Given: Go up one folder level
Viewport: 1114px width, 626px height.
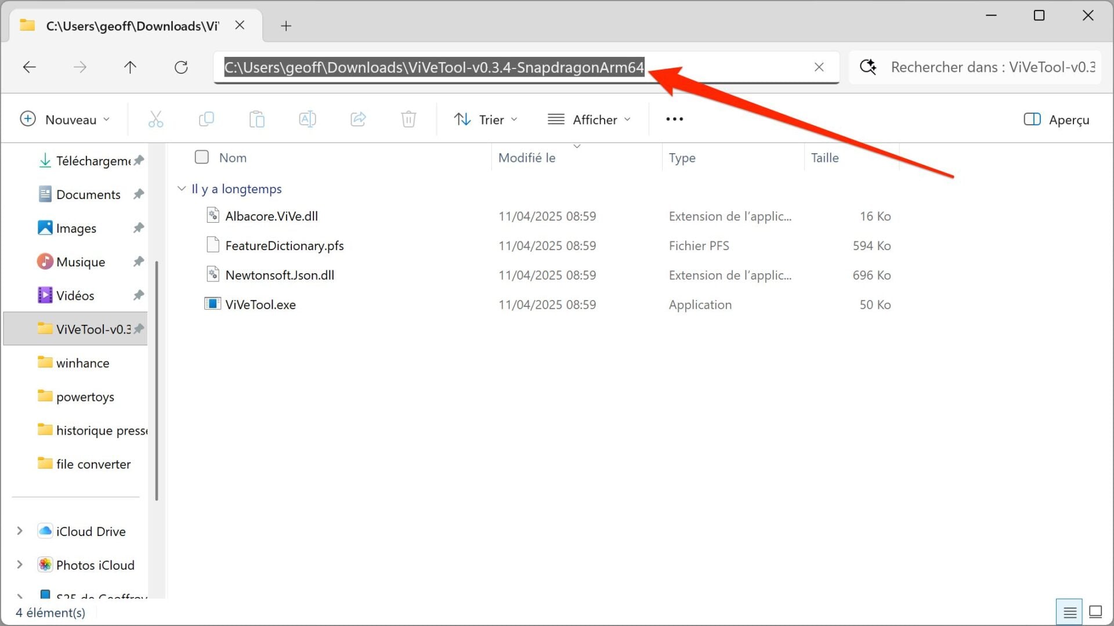Looking at the screenshot, I should point(130,67).
